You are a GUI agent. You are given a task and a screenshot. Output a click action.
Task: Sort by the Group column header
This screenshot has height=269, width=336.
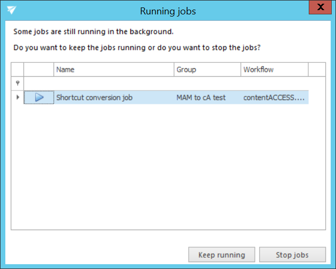click(x=207, y=70)
